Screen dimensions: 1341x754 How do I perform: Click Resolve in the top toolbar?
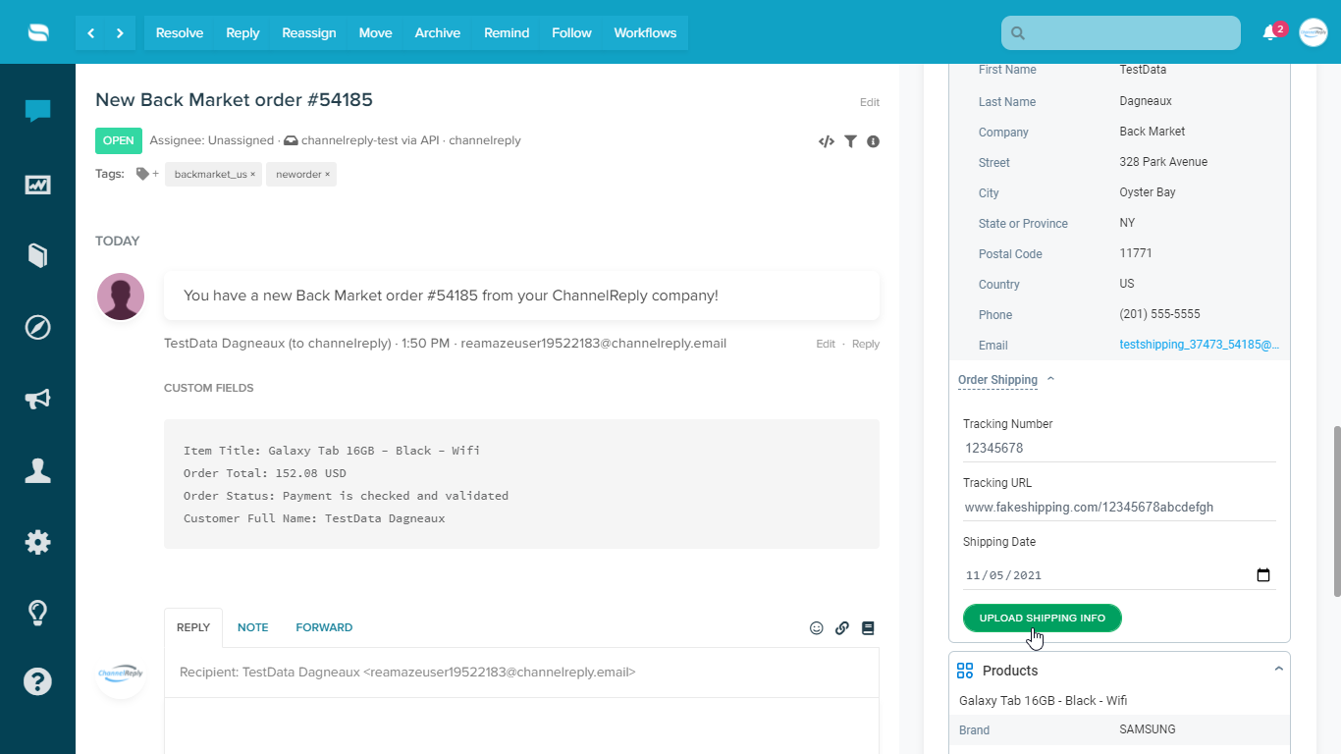tap(180, 32)
